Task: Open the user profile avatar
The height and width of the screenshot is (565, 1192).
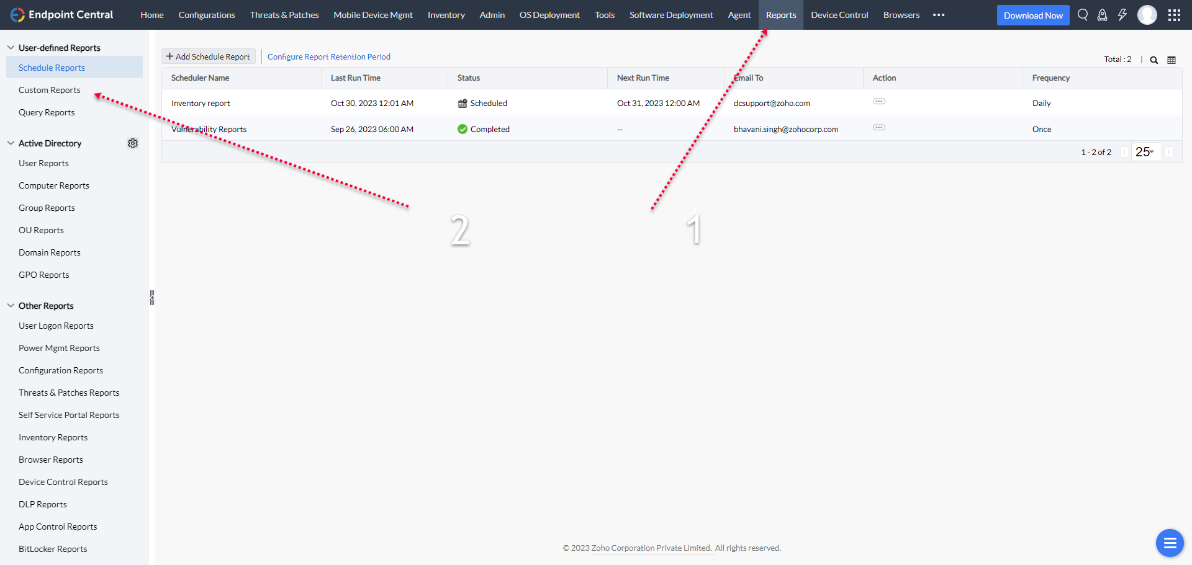Action: [x=1147, y=15]
